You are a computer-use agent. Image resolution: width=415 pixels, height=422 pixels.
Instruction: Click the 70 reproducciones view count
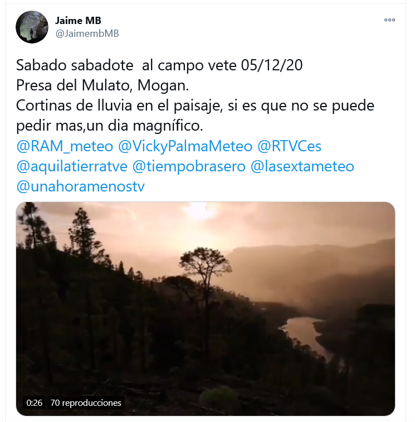[x=86, y=403]
